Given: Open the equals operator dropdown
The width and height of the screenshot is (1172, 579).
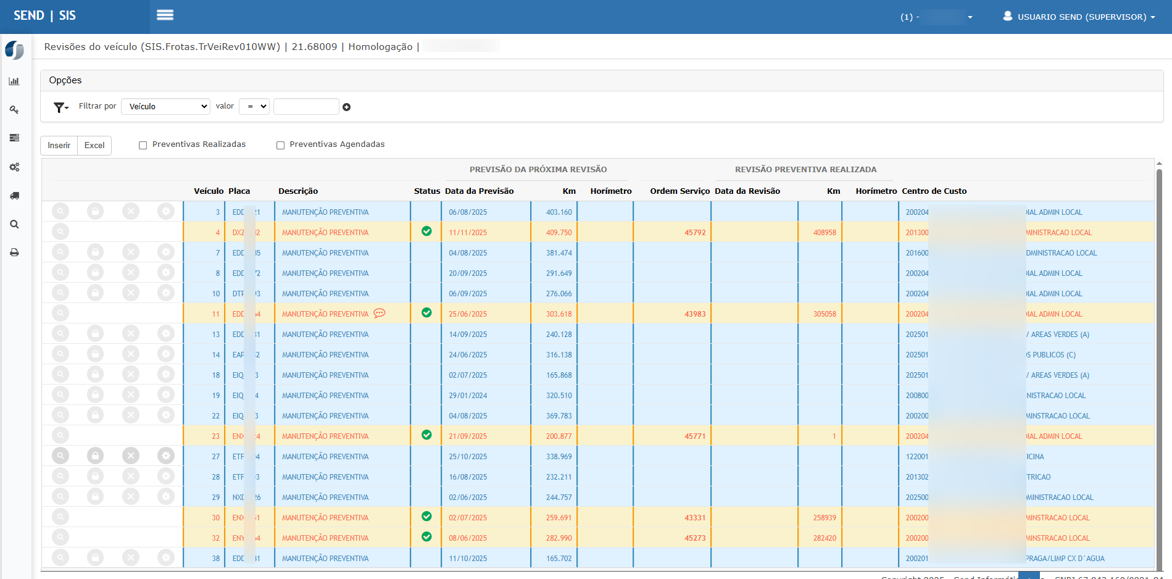Looking at the screenshot, I should coord(254,107).
